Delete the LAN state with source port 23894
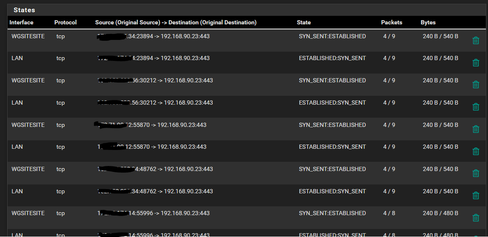 pyautogui.click(x=476, y=63)
